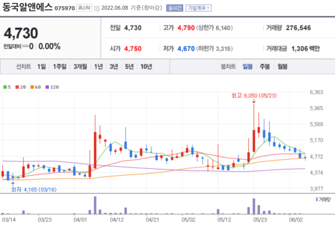Click the 최저 4,165 (03/16) marker label

click(x=33, y=190)
